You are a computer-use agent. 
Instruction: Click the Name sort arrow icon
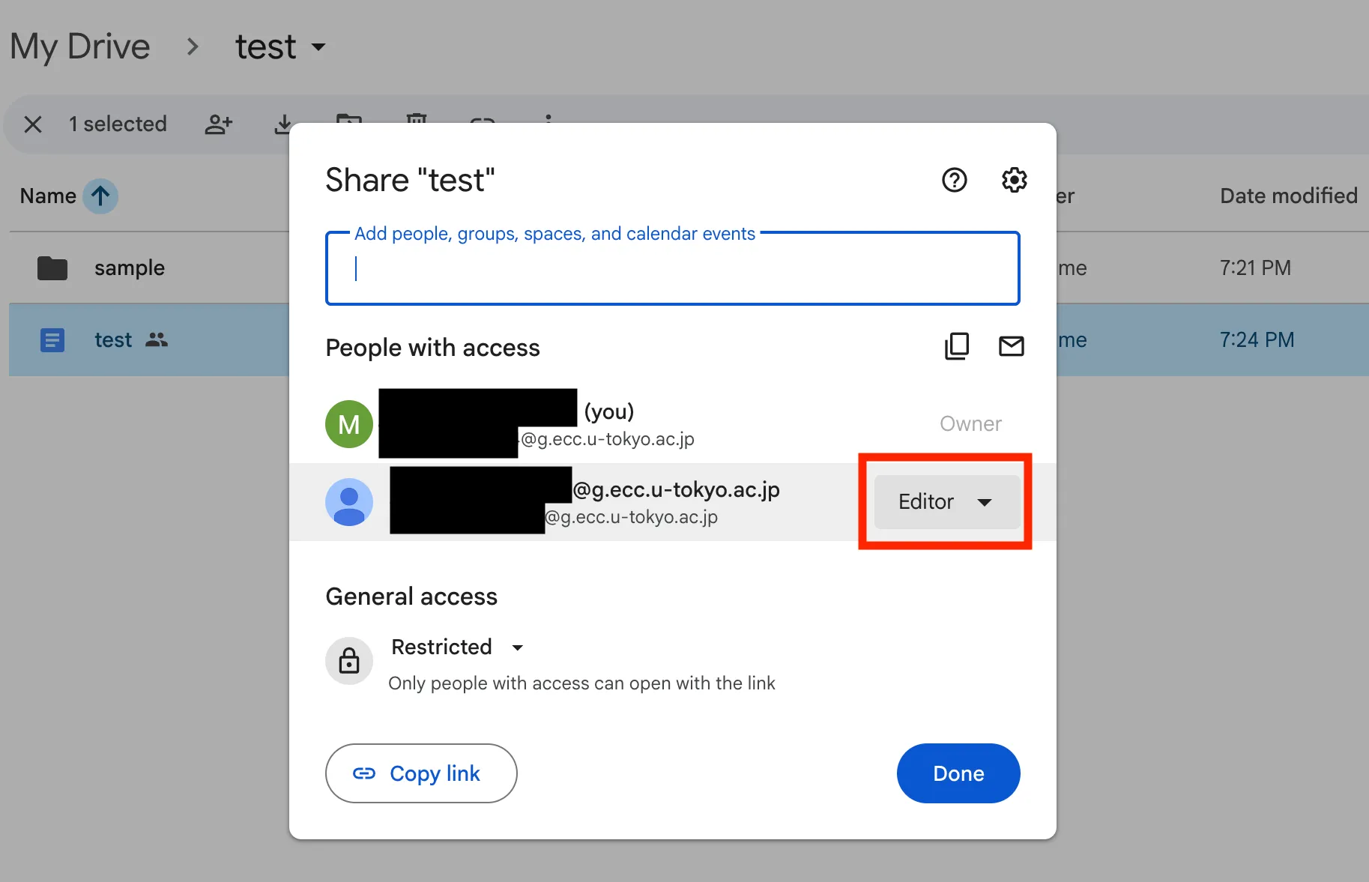100,196
